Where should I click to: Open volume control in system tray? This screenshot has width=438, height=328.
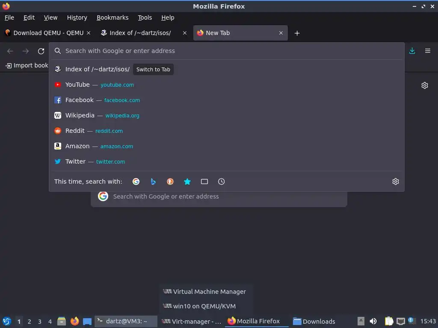click(x=373, y=321)
